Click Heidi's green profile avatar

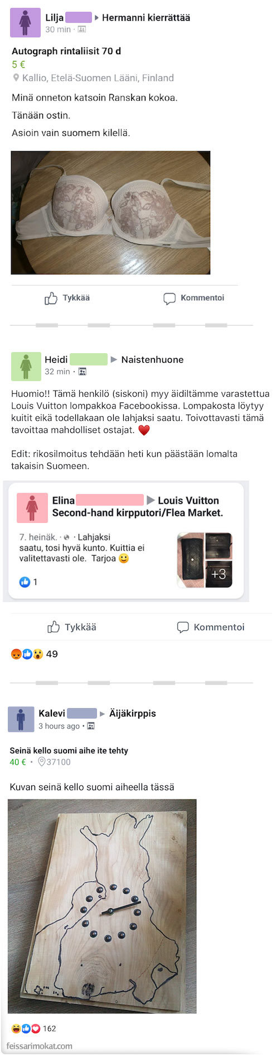(26, 366)
